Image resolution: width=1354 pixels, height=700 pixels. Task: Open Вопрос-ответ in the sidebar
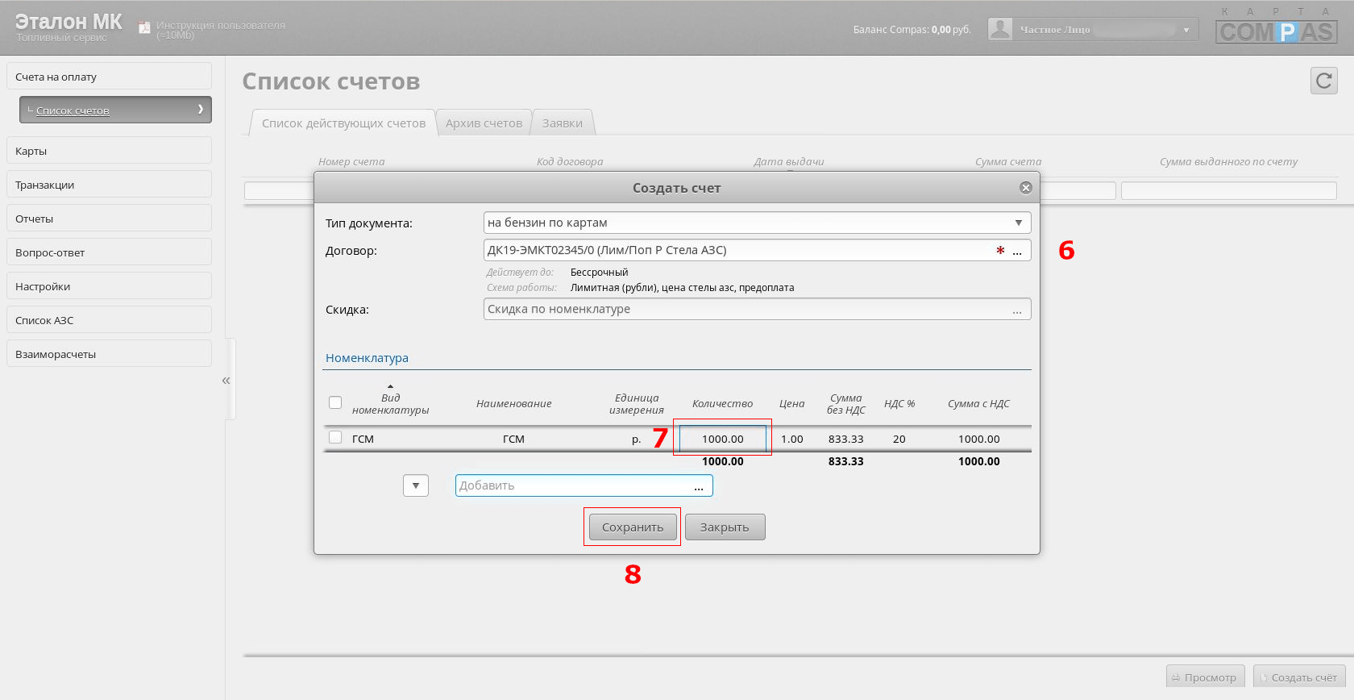[109, 252]
